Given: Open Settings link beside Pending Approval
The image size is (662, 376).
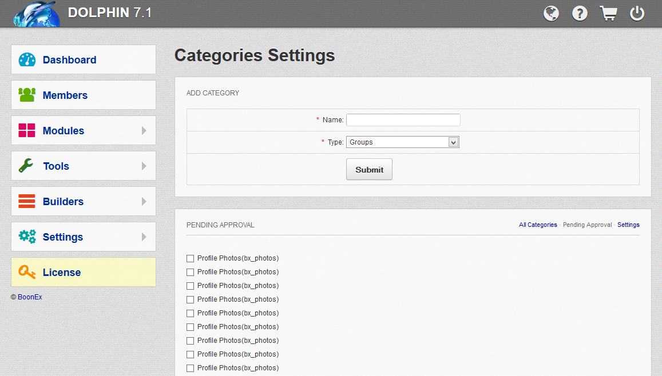Looking at the screenshot, I should (x=628, y=225).
